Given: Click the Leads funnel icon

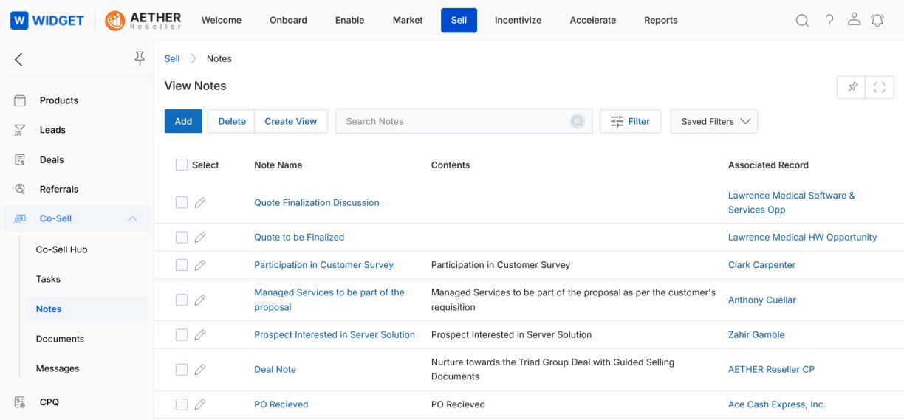Looking at the screenshot, I should 21,130.
